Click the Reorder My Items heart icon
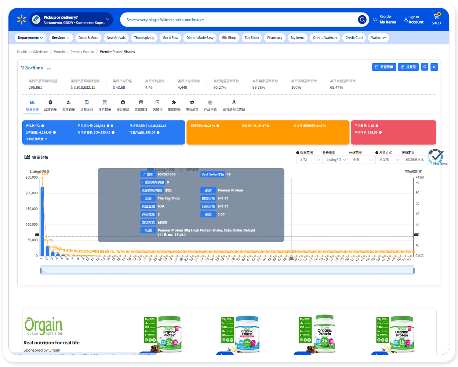The width and height of the screenshot is (458, 367). 375,20
